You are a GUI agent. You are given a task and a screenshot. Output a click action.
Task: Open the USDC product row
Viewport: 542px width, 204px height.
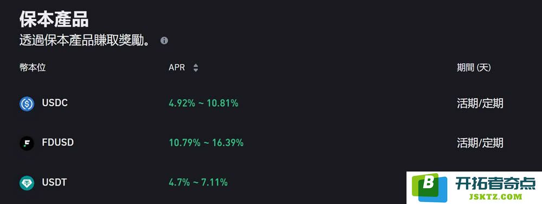271,103
